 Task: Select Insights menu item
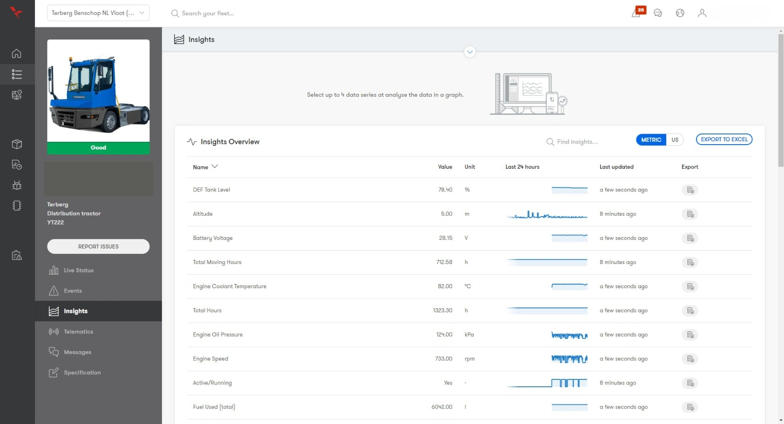point(98,311)
